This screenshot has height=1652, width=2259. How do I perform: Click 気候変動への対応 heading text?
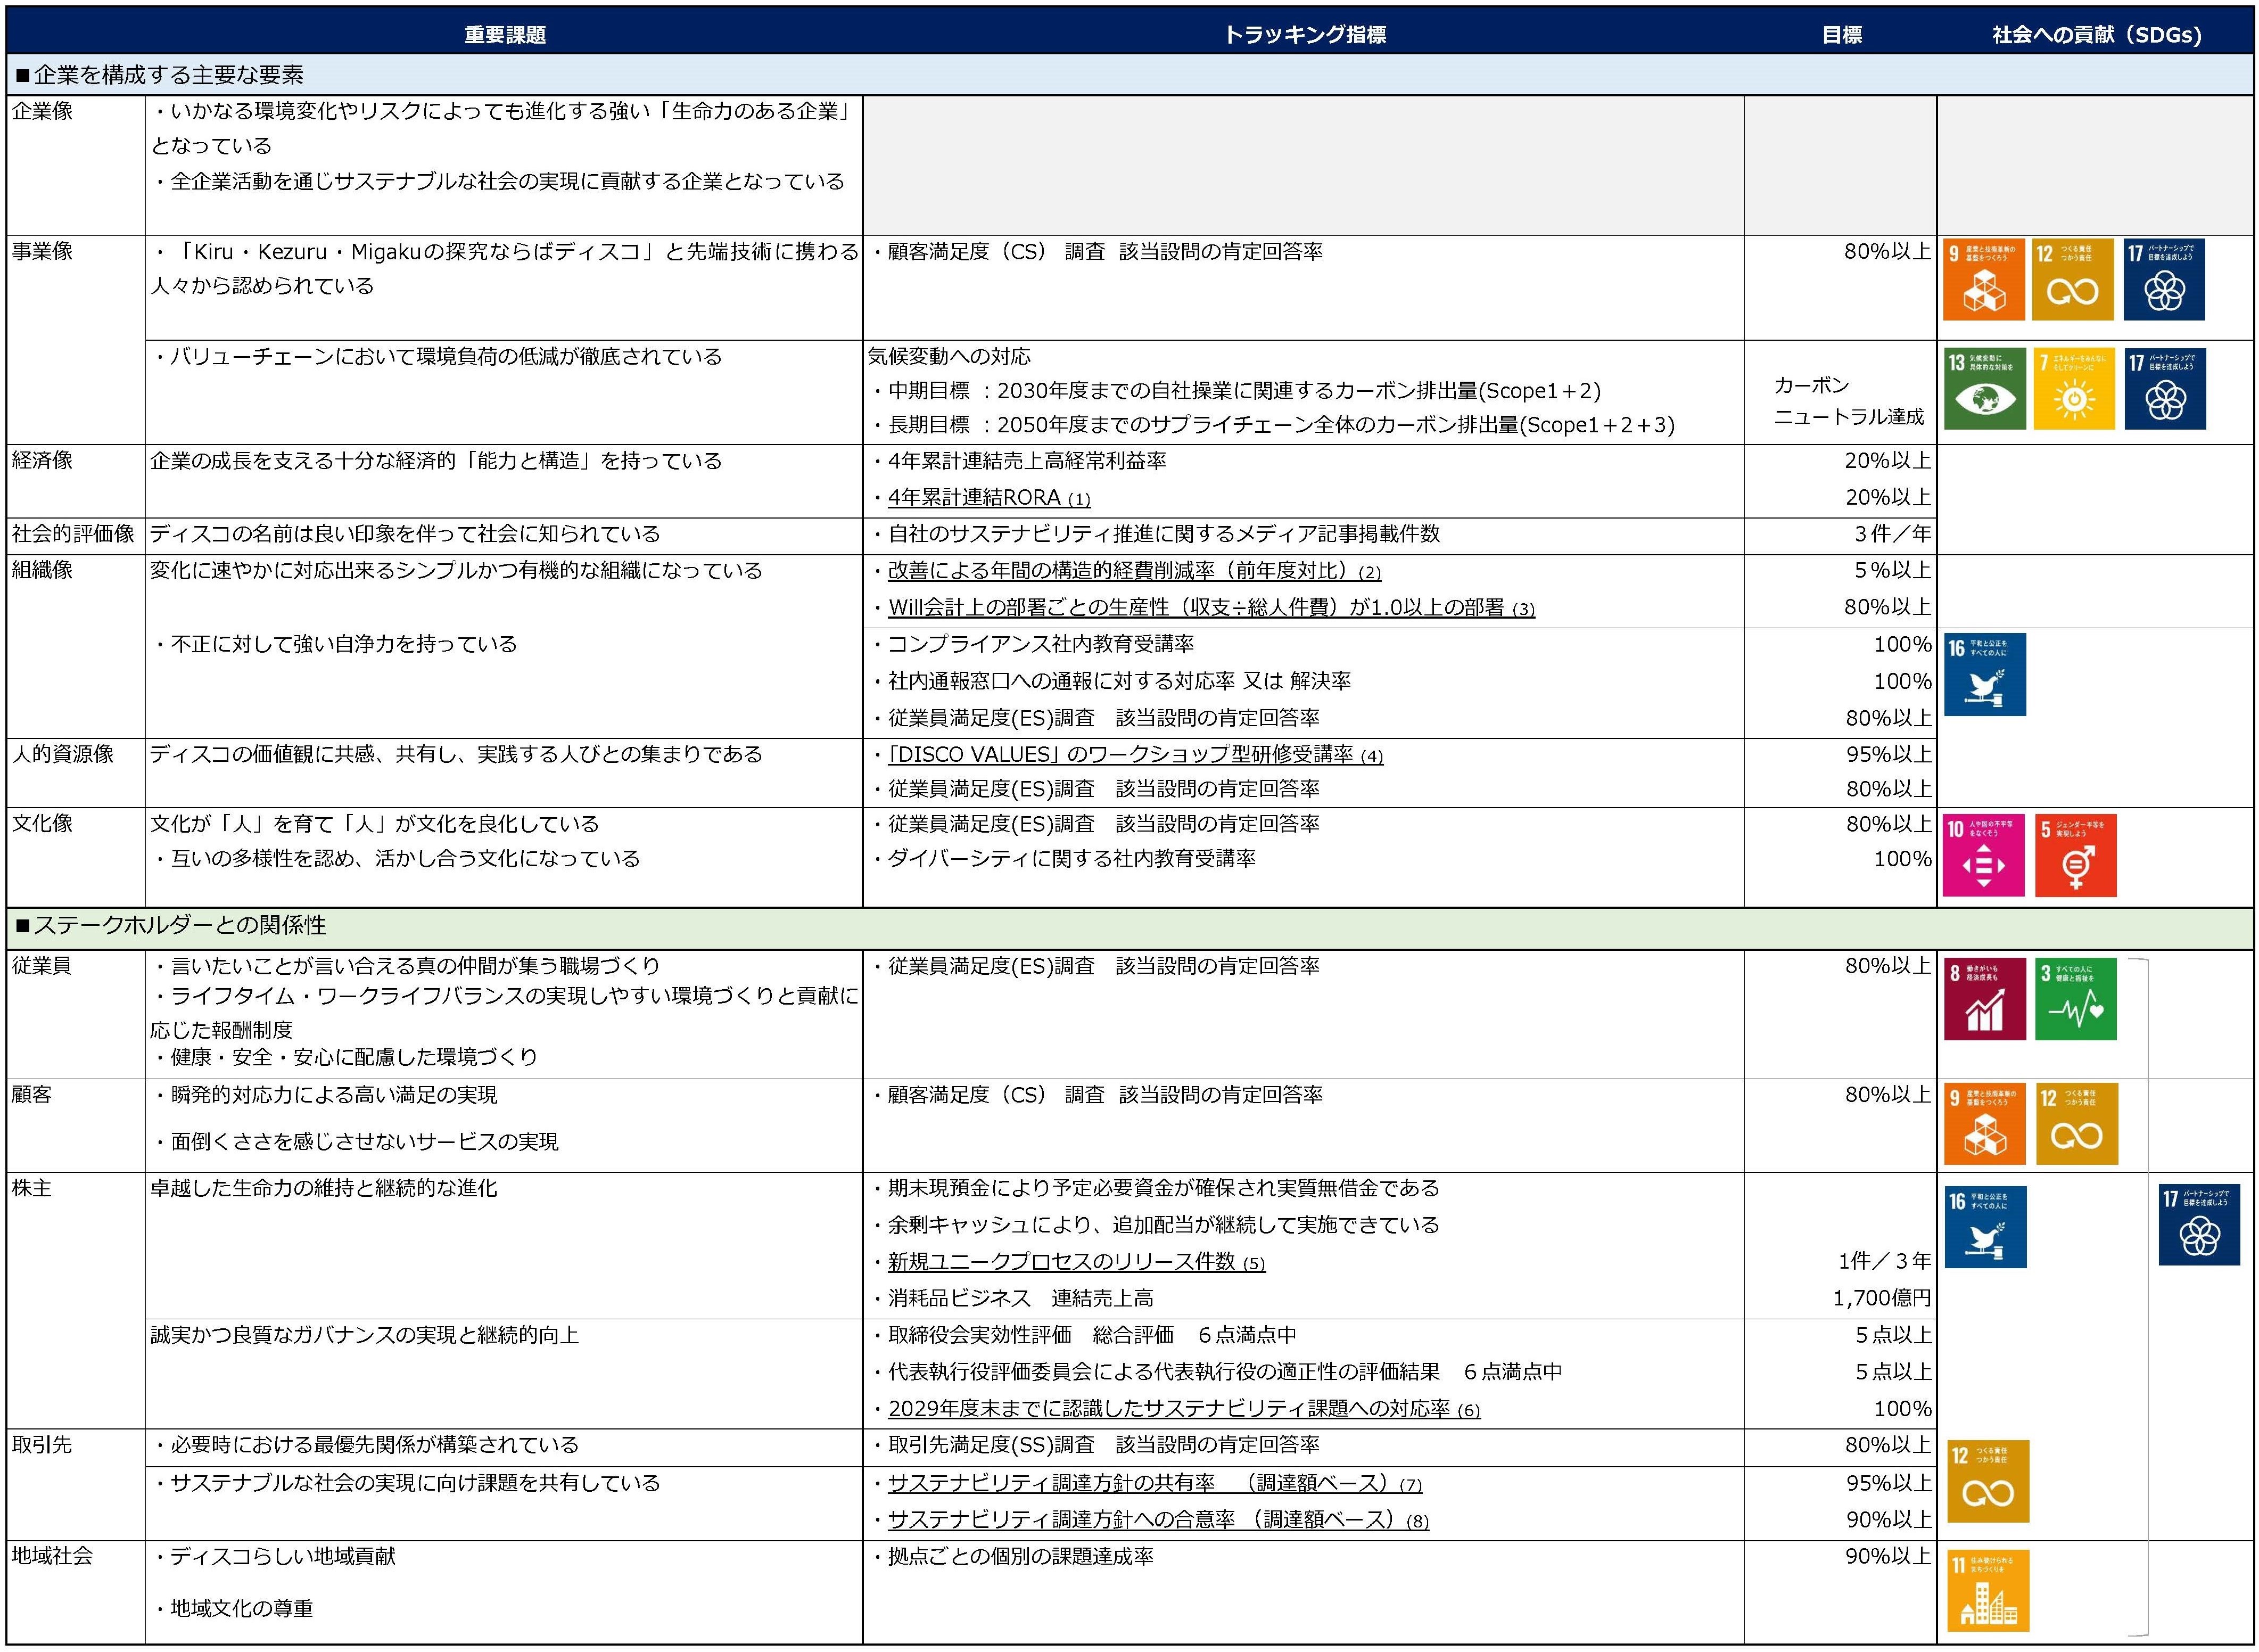point(949,356)
